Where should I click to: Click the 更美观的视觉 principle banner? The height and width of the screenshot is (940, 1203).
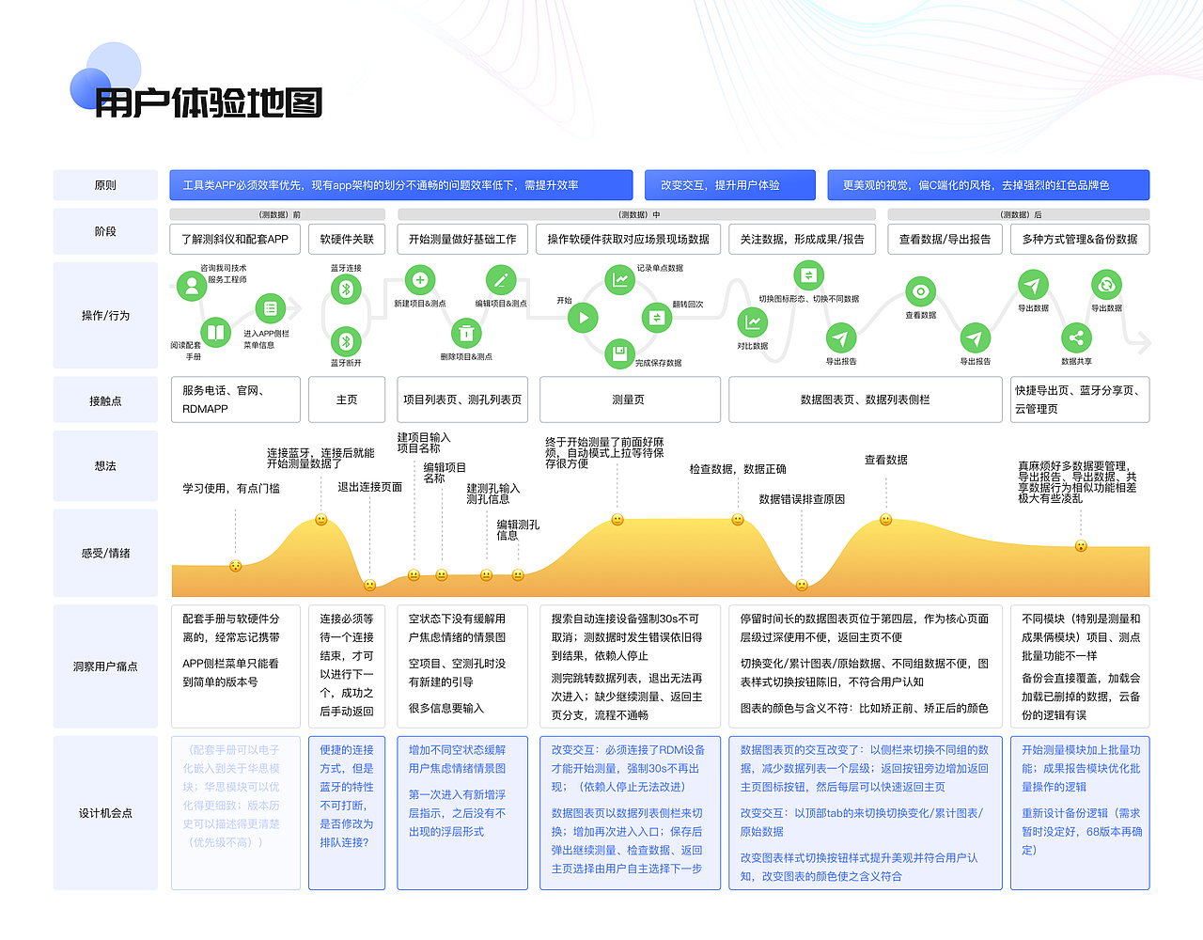coord(989,185)
